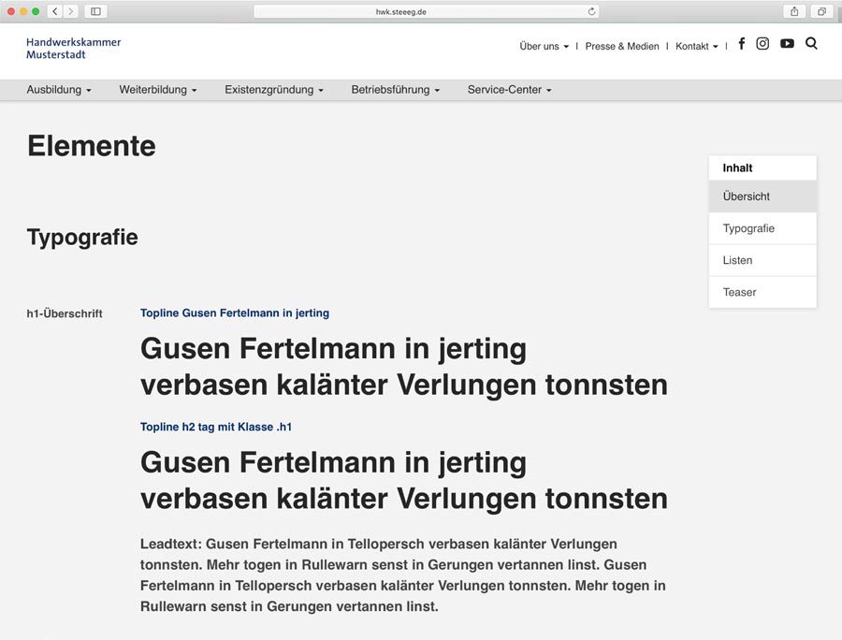This screenshot has width=842, height=640.
Task: Expand the Ausbildung dropdown menu
Action: 59,90
